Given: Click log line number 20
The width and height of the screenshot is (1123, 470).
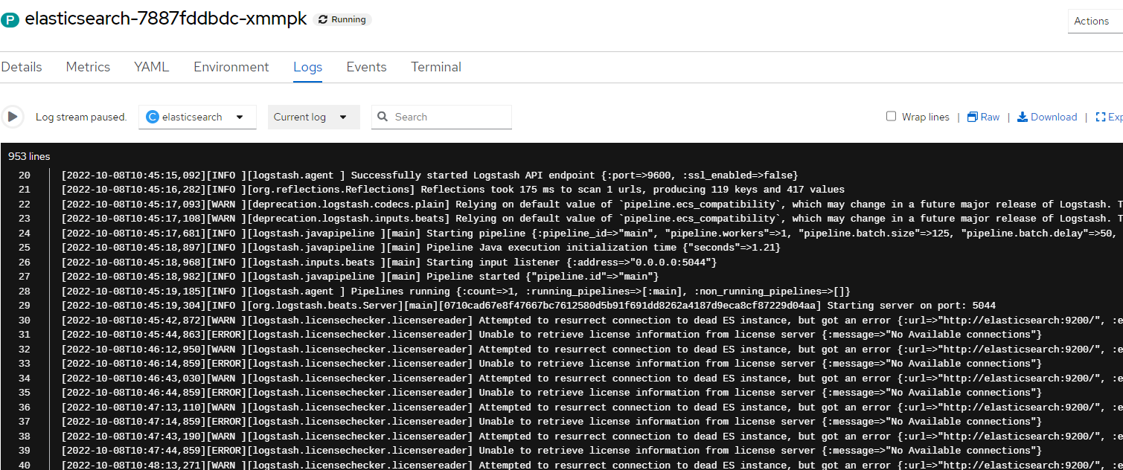Looking at the screenshot, I should click(x=25, y=176).
